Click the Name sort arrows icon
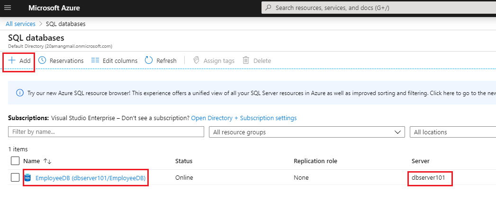496x218 pixels. point(47,161)
